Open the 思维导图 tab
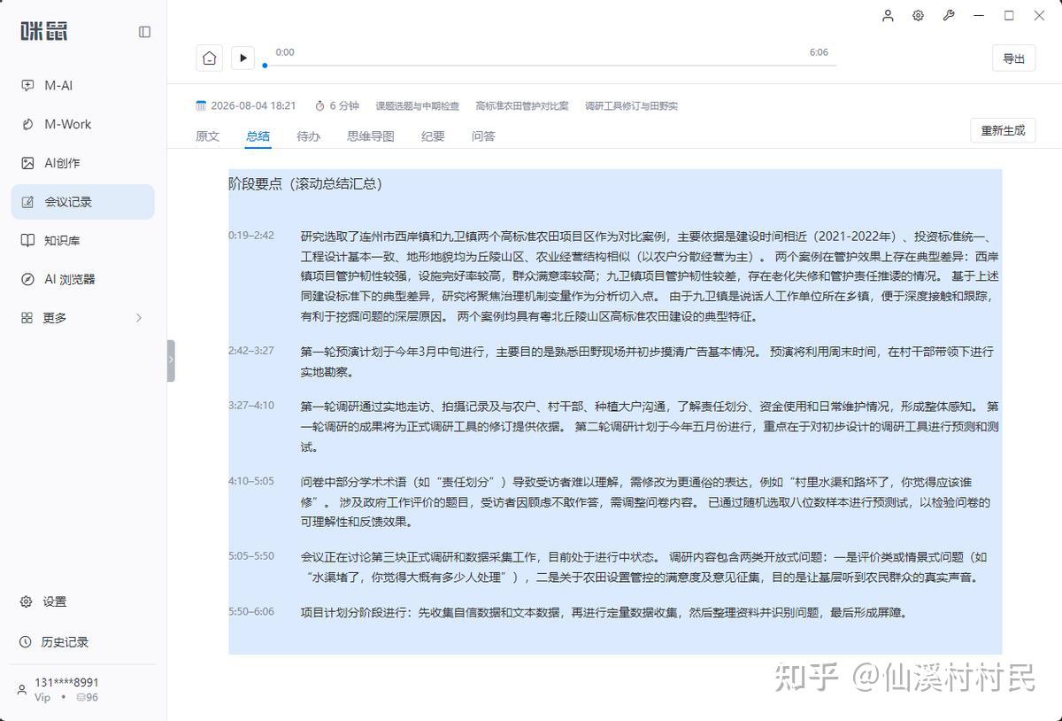Image resolution: width=1062 pixels, height=721 pixels. pos(371,136)
